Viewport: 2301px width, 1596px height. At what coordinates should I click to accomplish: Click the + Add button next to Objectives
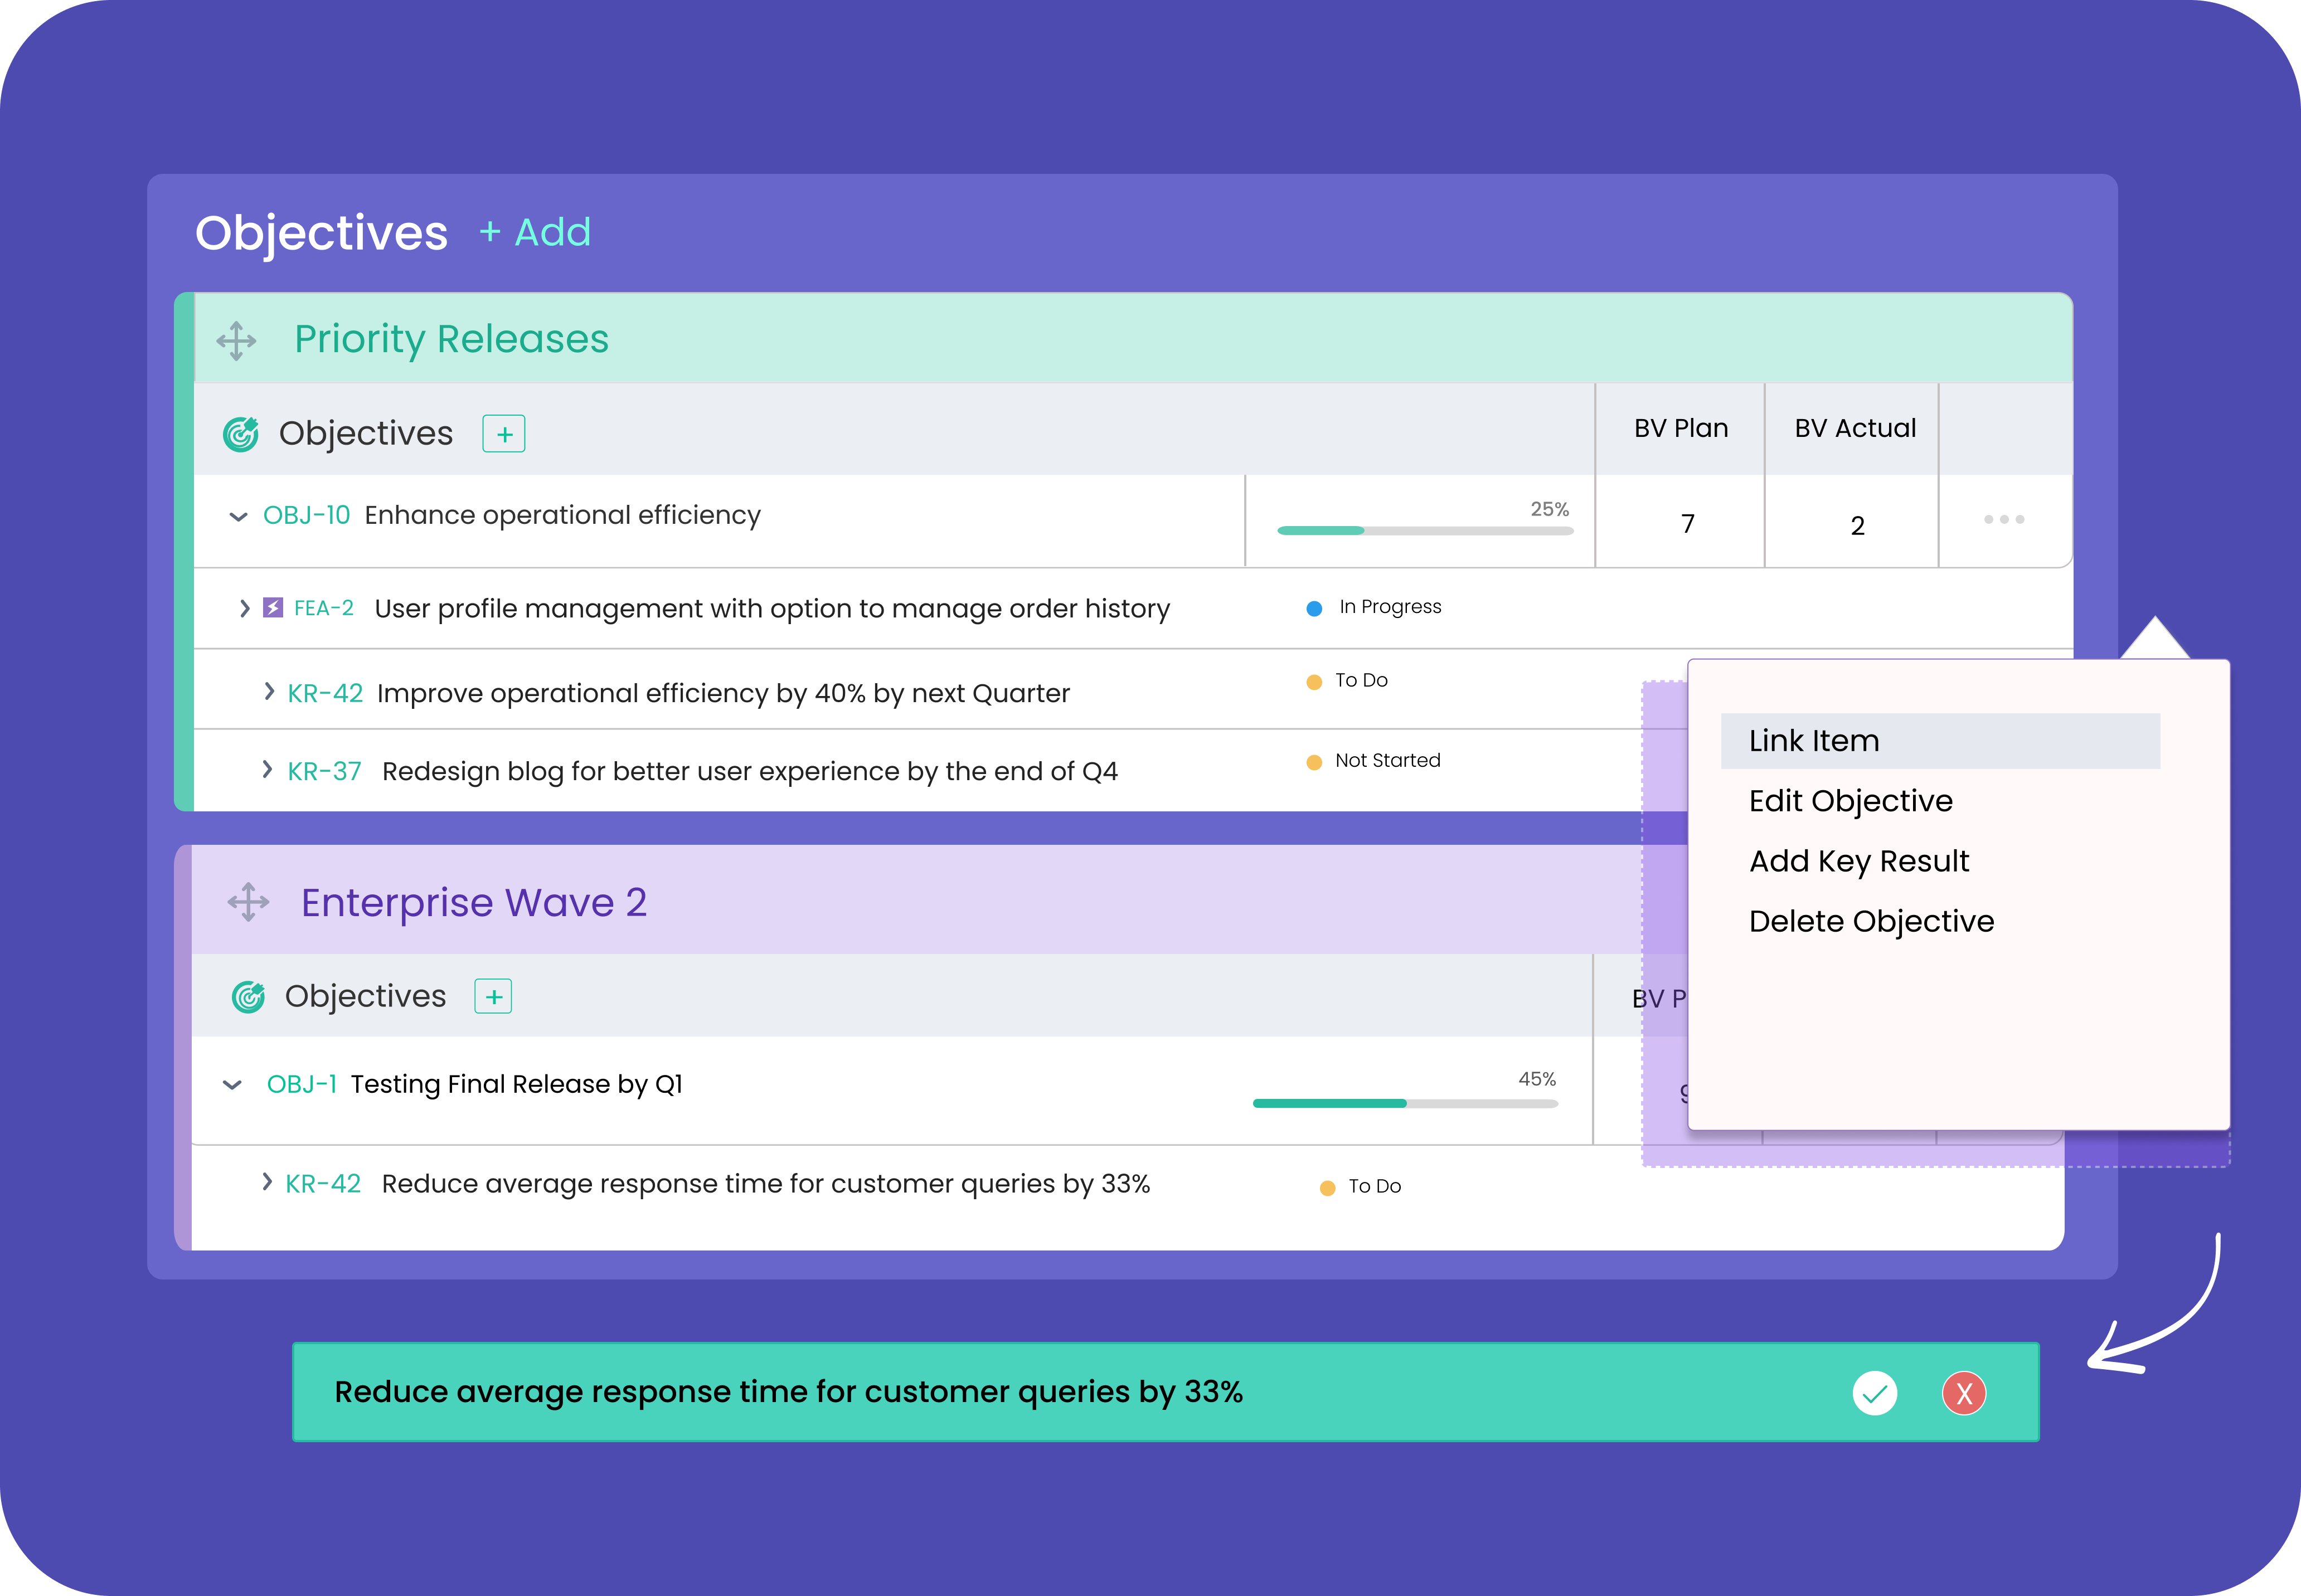(536, 232)
